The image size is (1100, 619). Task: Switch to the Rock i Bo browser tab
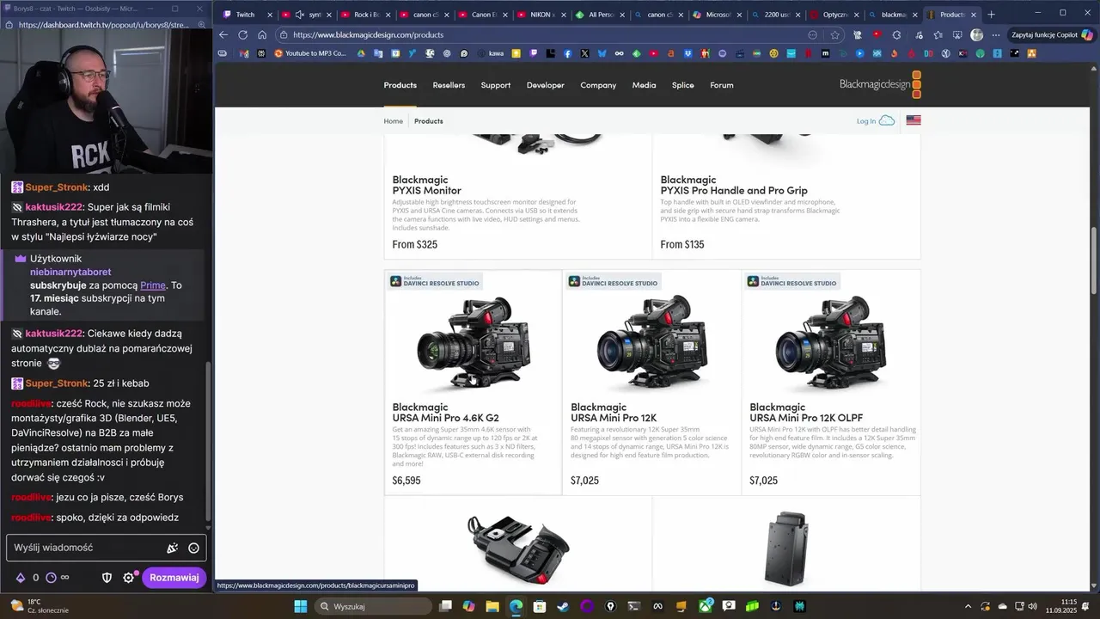pos(365,14)
